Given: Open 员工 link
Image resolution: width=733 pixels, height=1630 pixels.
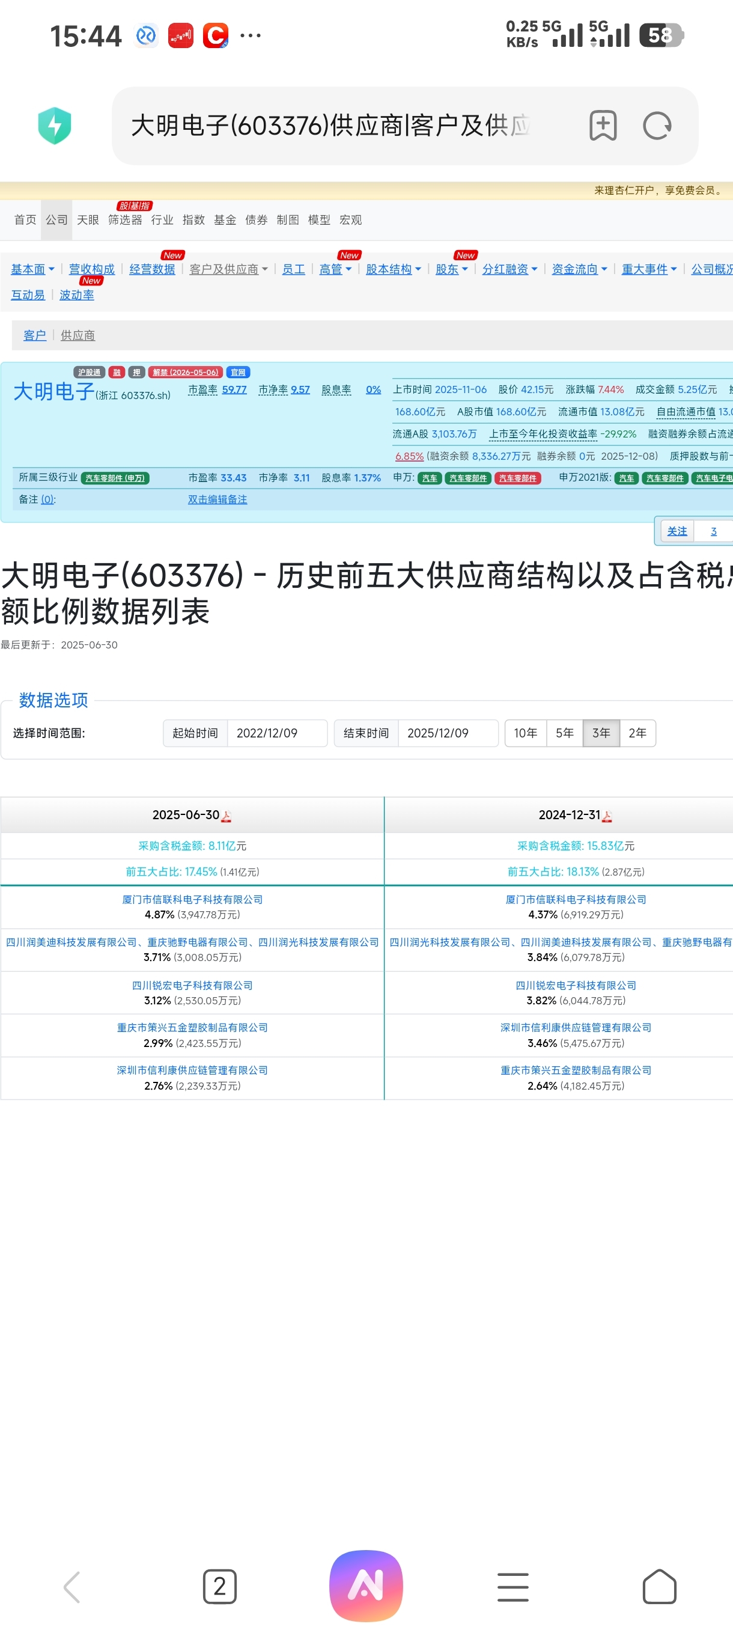Looking at the screenshot, I should [x=293, y=269].
